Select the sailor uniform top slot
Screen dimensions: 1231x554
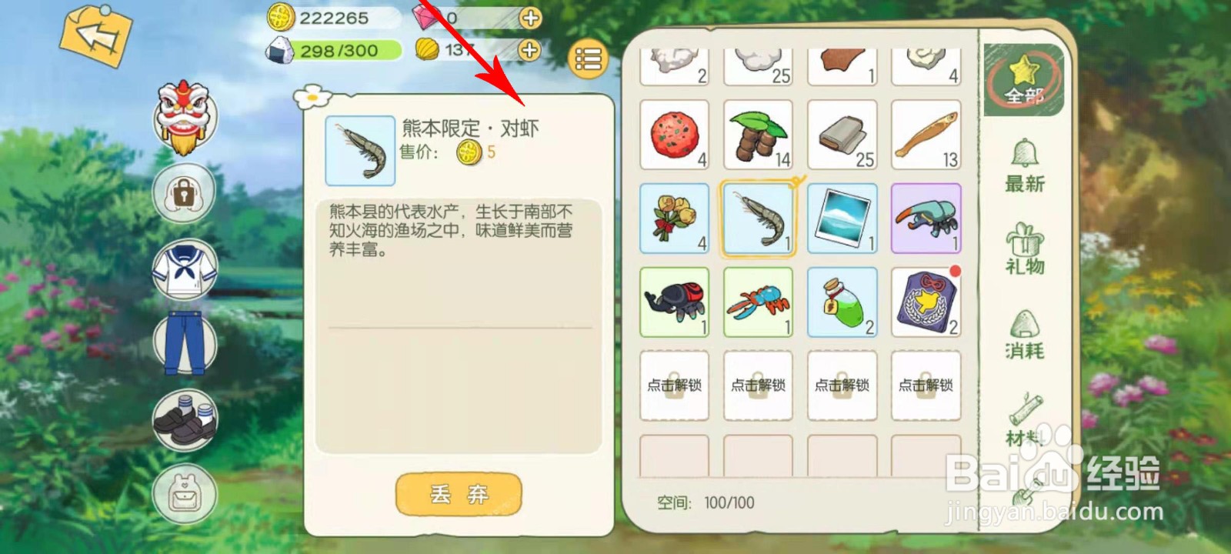[x=185, y=269]
